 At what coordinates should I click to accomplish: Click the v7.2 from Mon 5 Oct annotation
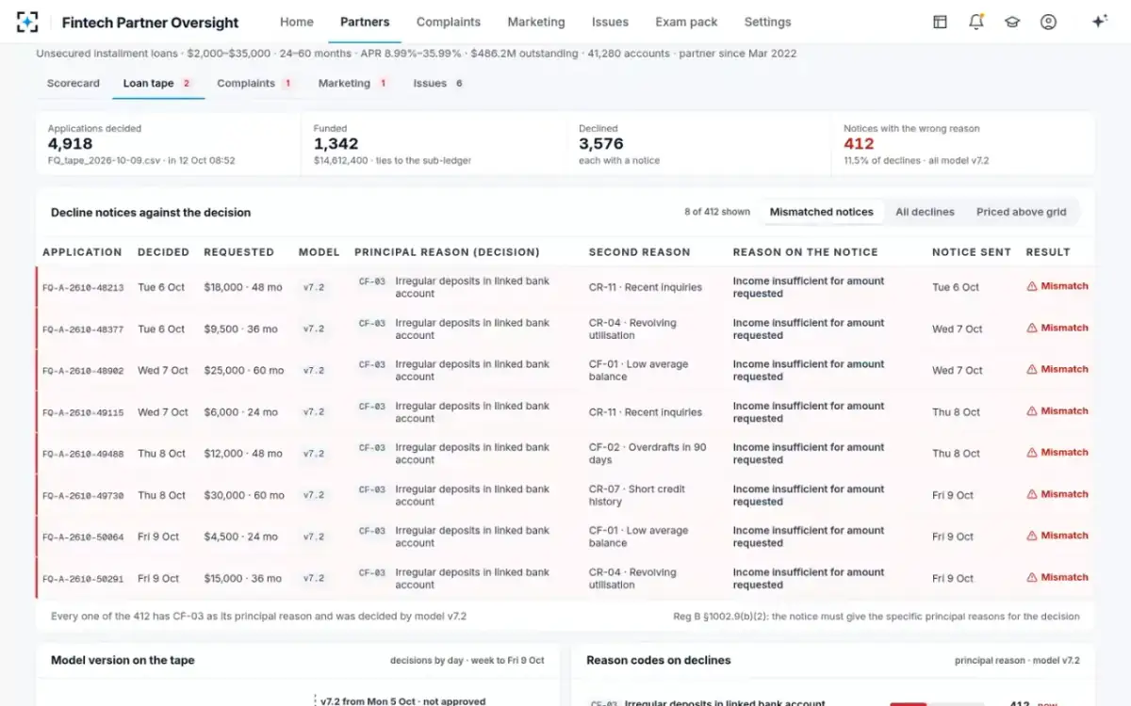click(402, 701)
